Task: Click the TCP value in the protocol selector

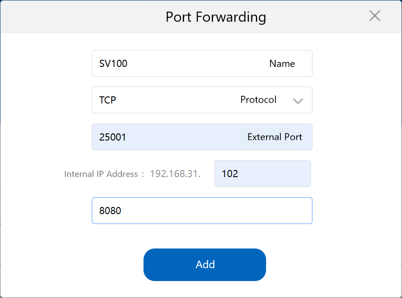Action: click(108, 100)
